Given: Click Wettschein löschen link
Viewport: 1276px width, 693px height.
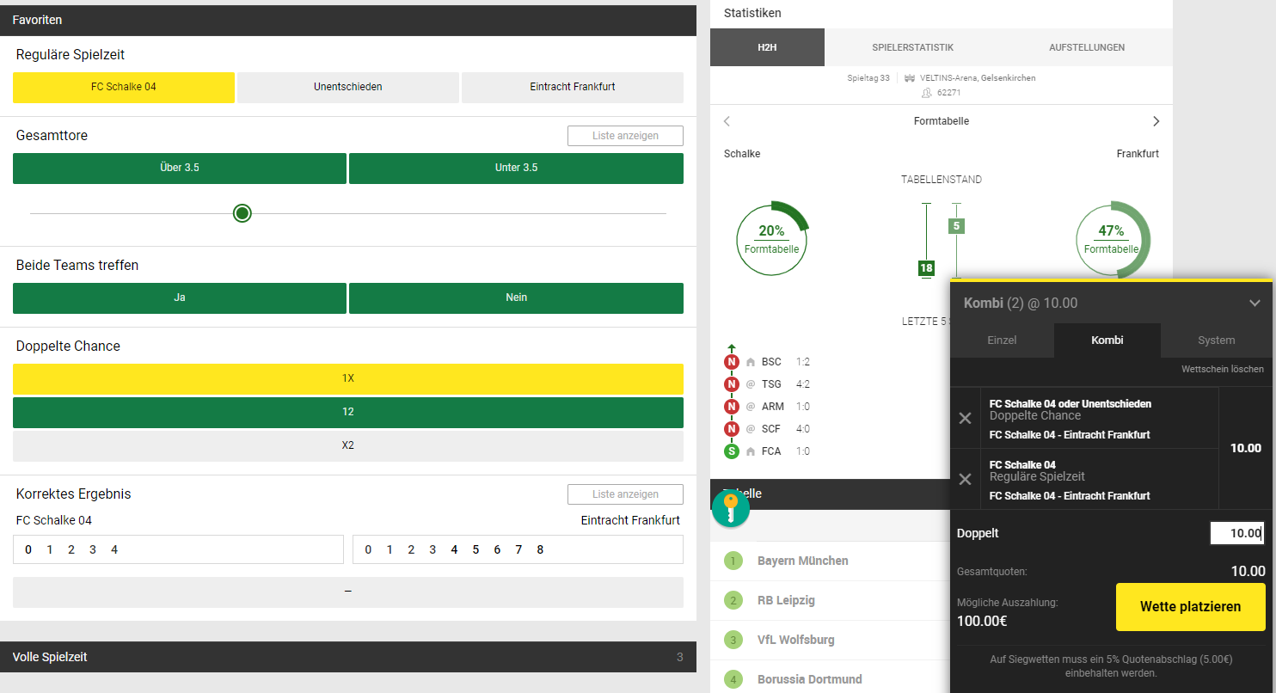Looking at the screenshot, I should click(x=1223, y=369).
